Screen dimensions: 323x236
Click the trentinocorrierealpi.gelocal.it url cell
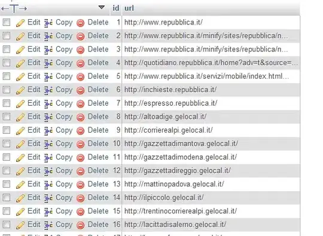click(211, 211)
